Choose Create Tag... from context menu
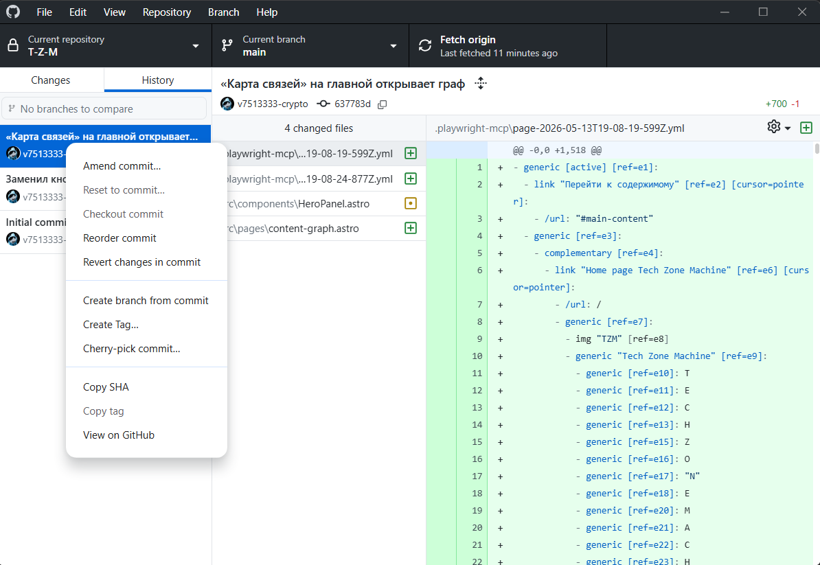The image size is (820, 565). coord(146,325)
